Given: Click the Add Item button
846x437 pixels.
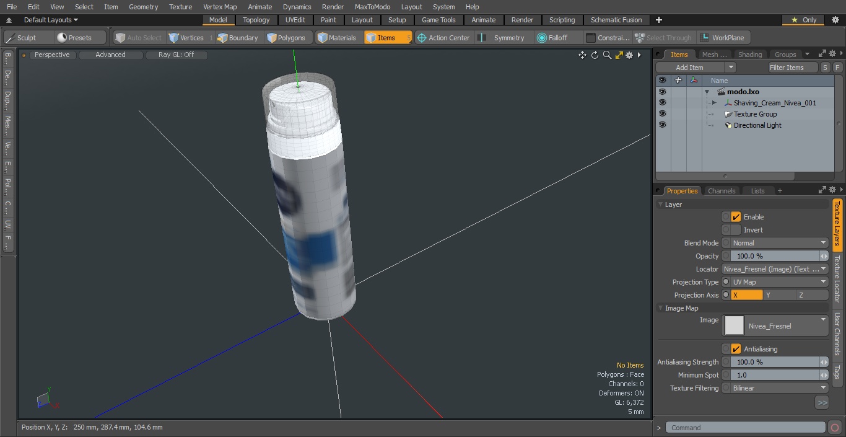Looking at the screenshot, I should 690,68.
